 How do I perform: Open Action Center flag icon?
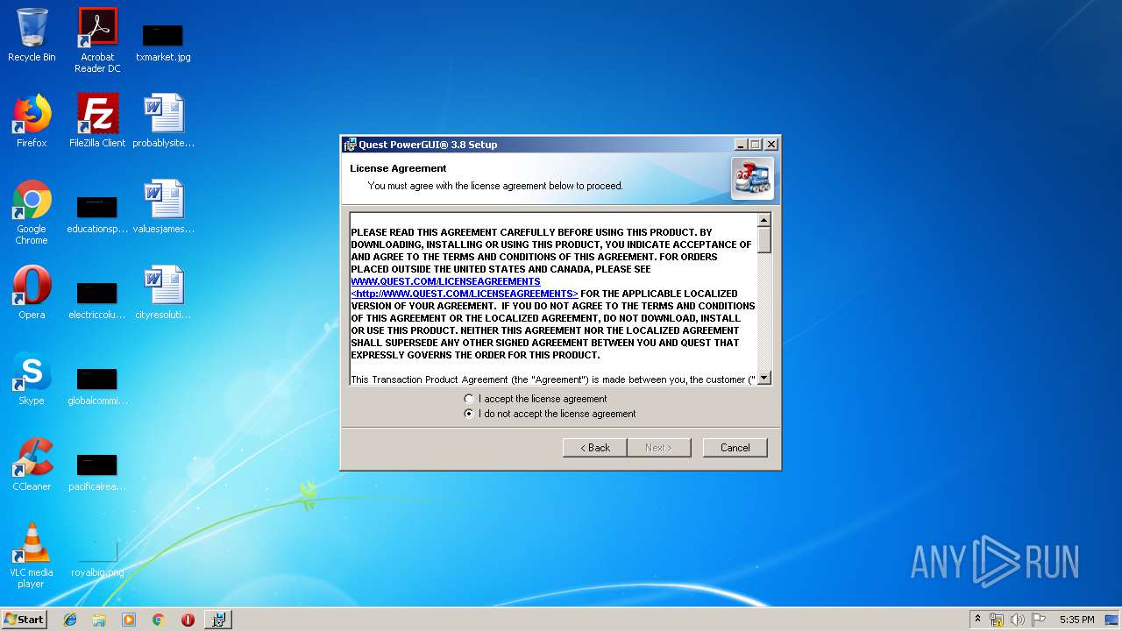click(1038, 620)
